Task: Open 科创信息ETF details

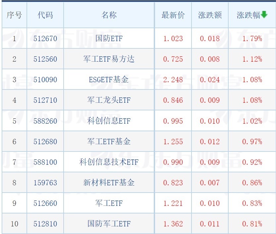Action: 109,121
